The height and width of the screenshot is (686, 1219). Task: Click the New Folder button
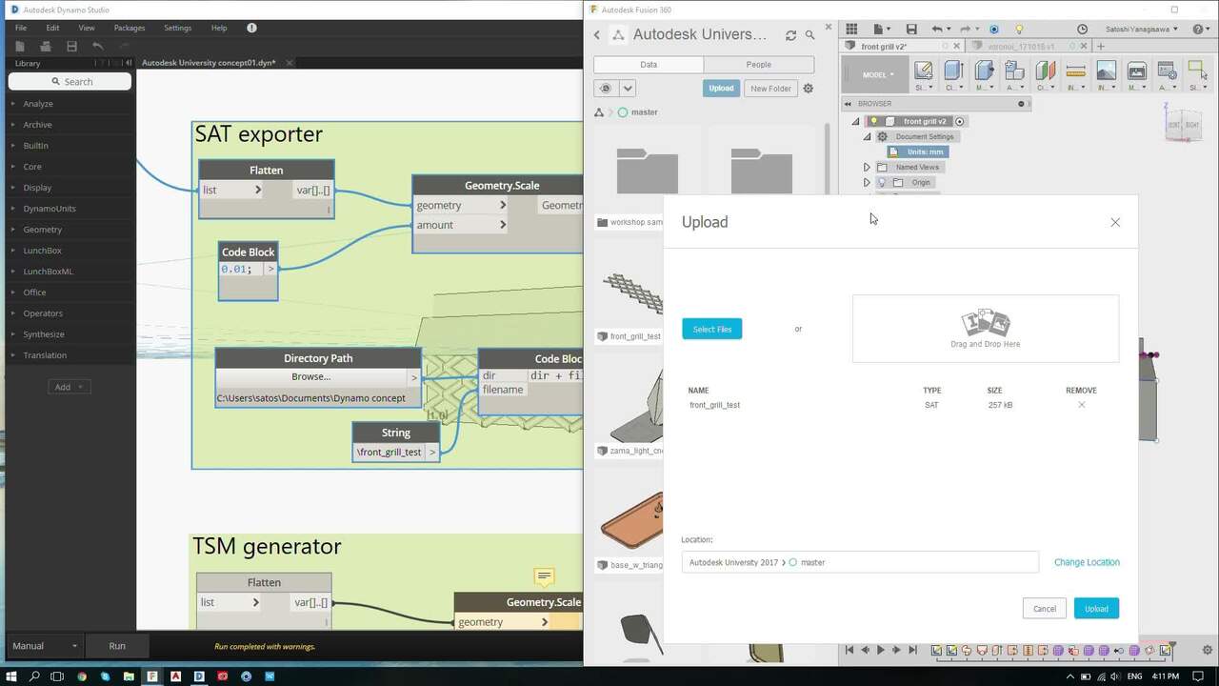(x=770, y=89)
